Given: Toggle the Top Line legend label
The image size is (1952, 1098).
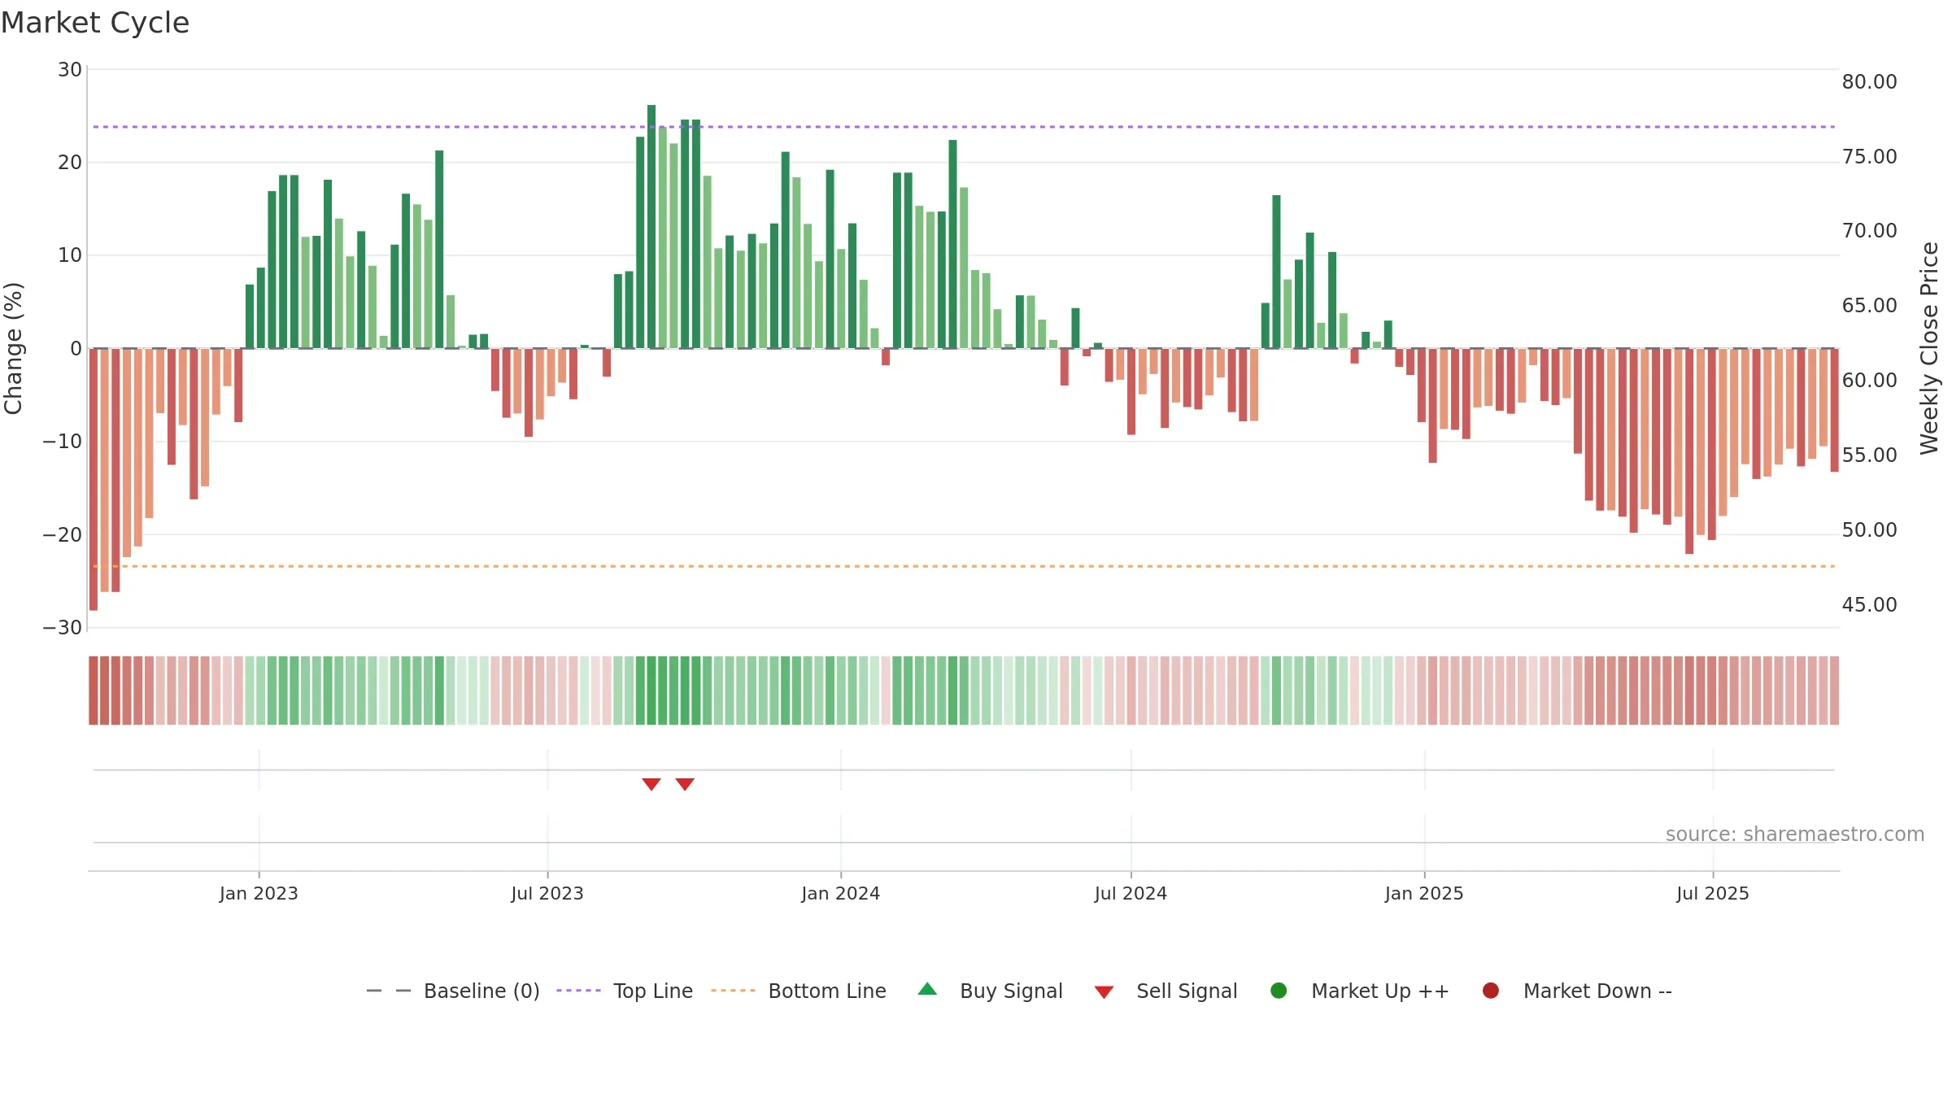Looking at the screenshot, I should pyautogui.click(x=653, y=991).
